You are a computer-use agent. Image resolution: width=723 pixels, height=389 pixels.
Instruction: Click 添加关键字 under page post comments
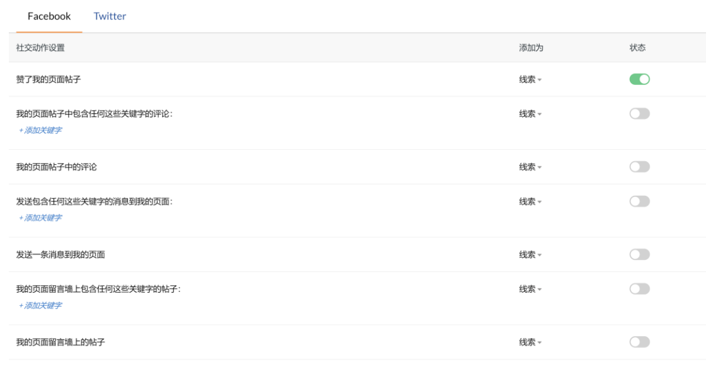[x=40, y=130]
